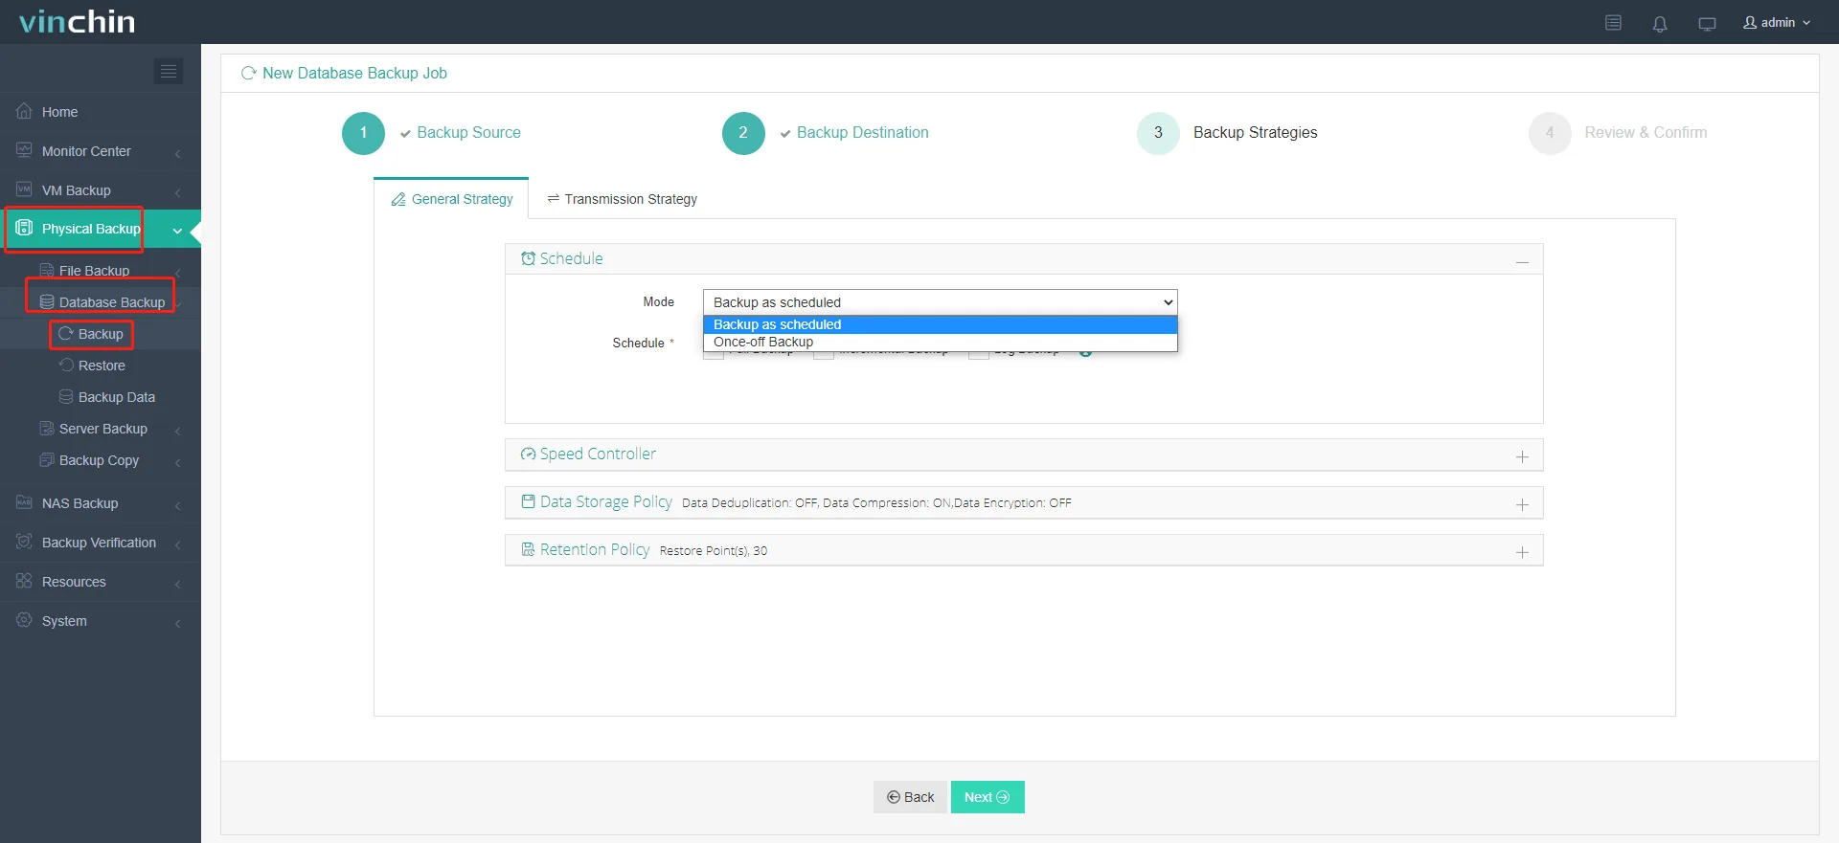Collapse the Schedule section

coord(1522,261)
